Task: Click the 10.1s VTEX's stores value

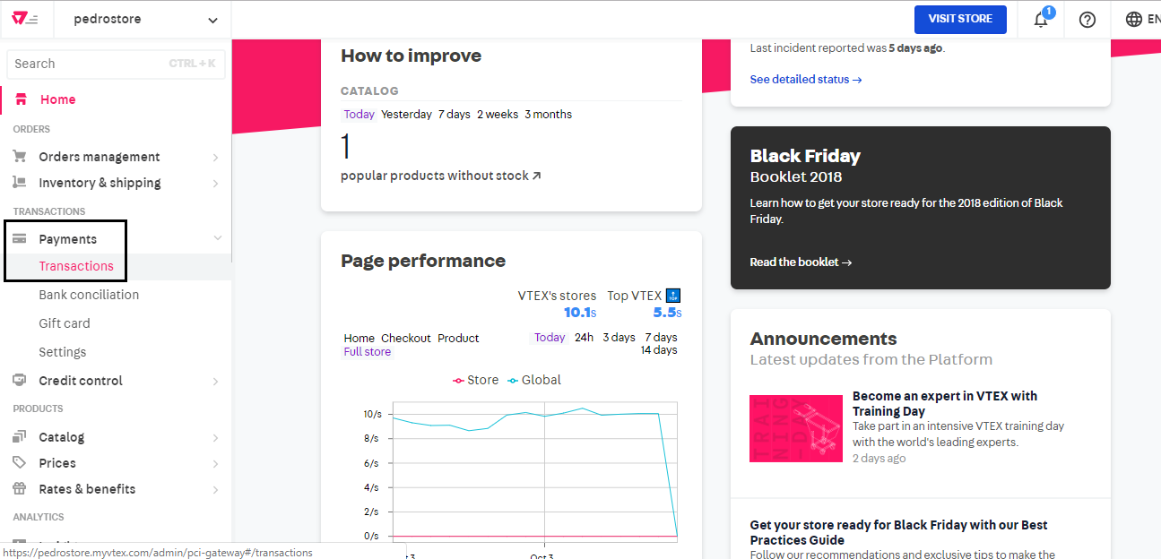Action: point(580,313)
